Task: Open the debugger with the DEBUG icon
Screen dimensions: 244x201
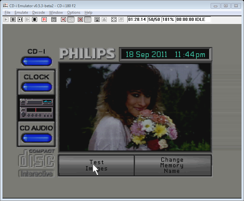Action: (x=54, y=19)
